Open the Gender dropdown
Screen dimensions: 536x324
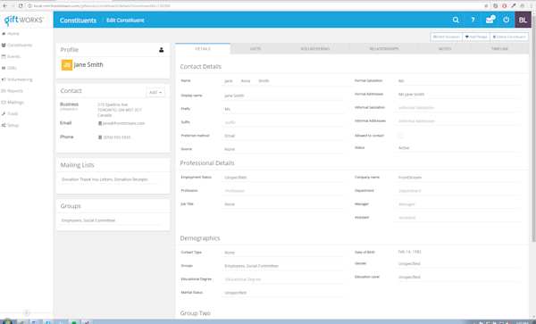(457, 263)
